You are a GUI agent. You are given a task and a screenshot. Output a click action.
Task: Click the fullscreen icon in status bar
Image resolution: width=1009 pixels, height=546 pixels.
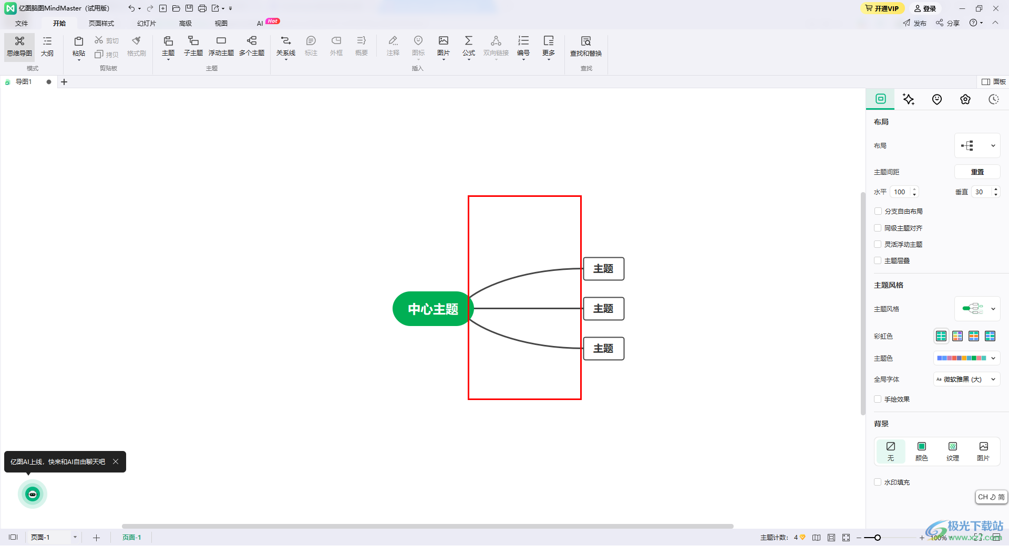(846, 537)
